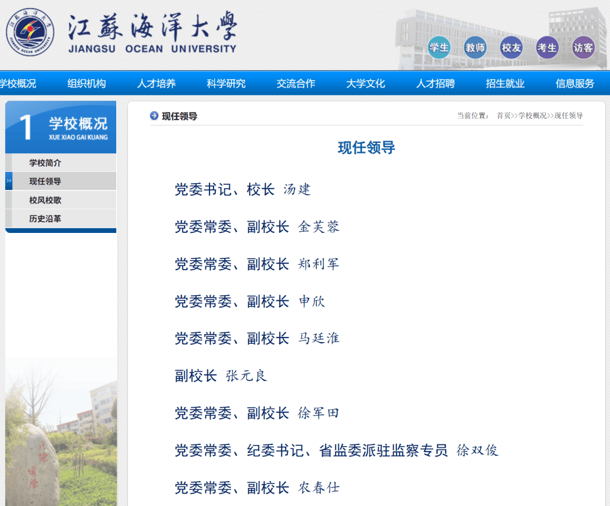The width and height of the screenshot is (610, 506).
Task: Open the 科学研究 navigation menu
Action: coord(226,83)
